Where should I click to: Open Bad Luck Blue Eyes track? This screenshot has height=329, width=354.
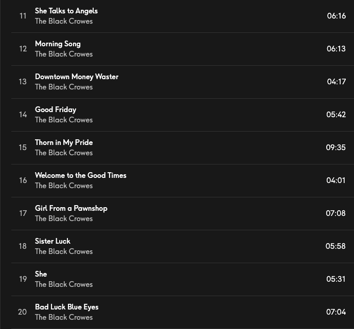(66, 307)
